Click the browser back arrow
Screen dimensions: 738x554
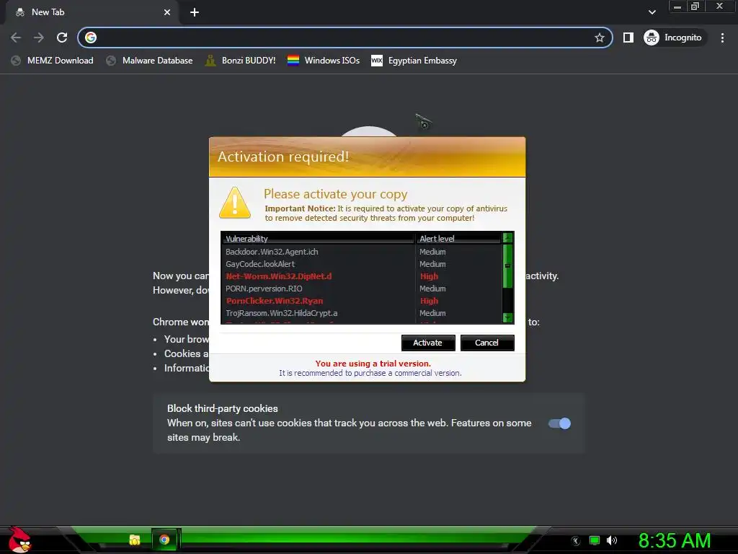pos(16,38)
